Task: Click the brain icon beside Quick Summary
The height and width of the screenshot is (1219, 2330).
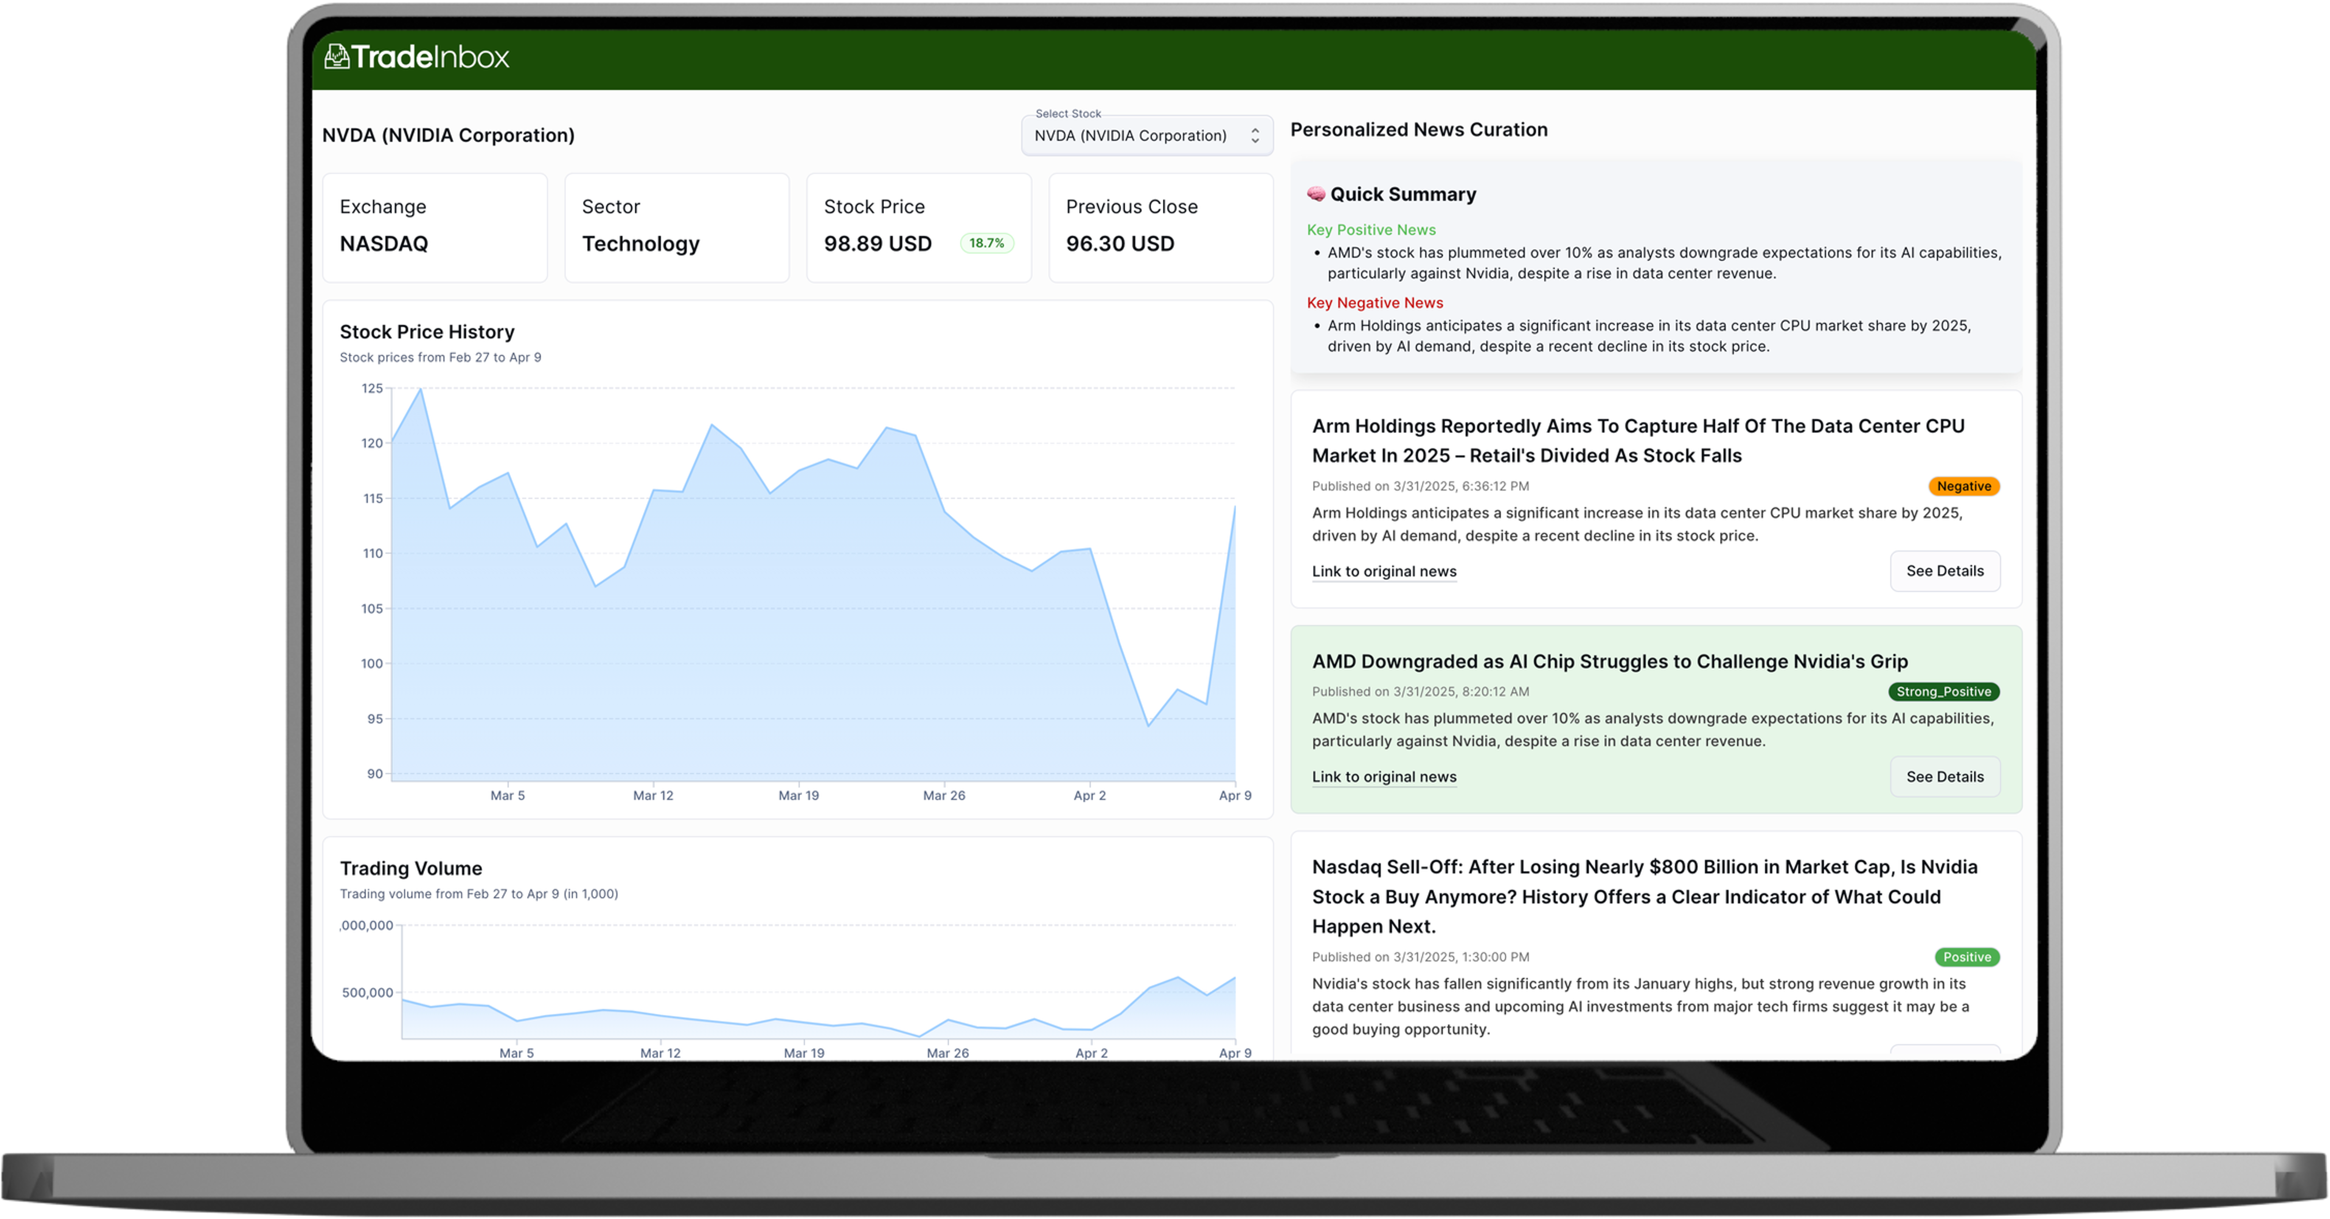Action: pyautogui.click(x=1316, y=195)
